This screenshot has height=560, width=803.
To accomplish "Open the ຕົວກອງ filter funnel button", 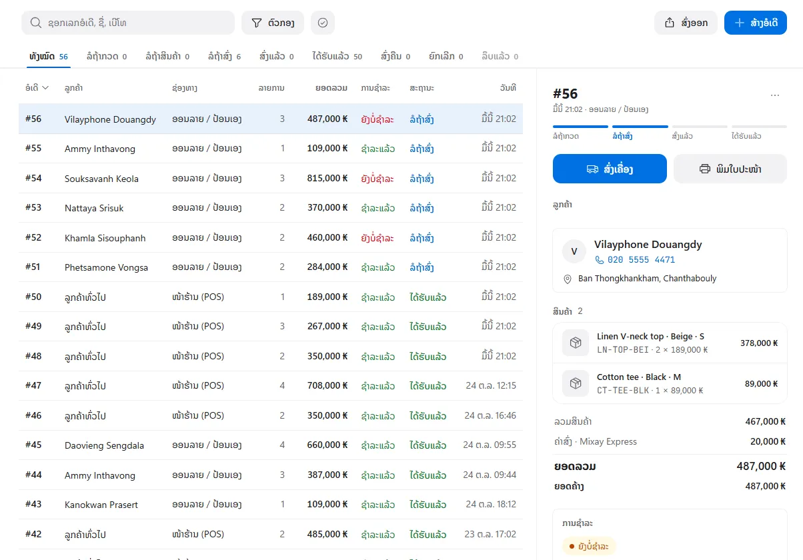I will point(273,23).
